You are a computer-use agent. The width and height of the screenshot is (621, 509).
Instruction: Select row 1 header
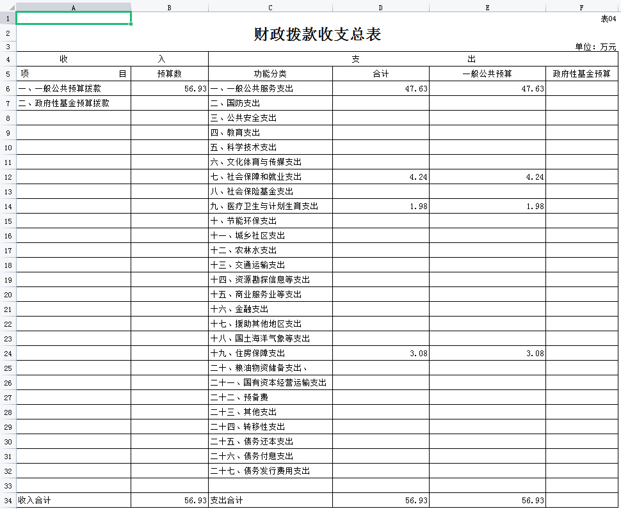(8, 19)
